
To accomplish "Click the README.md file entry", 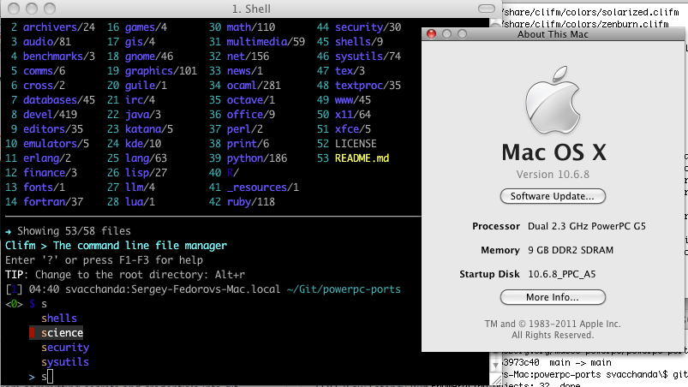I will 362,158.
